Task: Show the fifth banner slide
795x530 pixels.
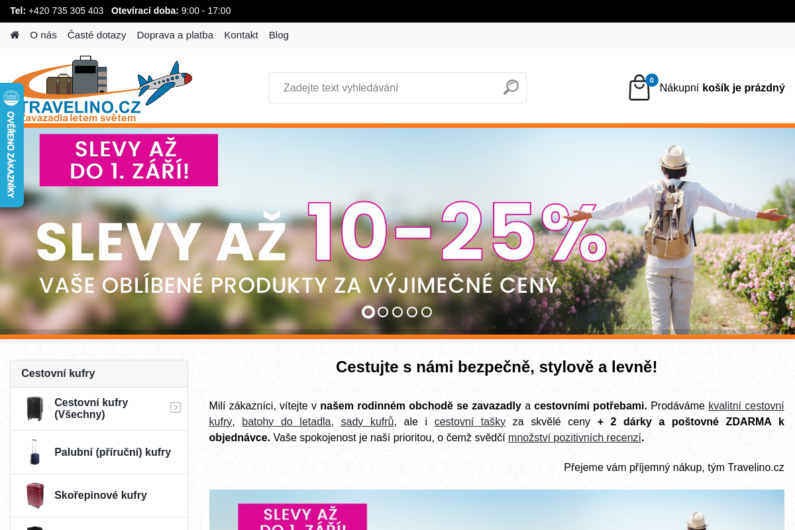Action: pyautogui.click(x=427, y=312)
